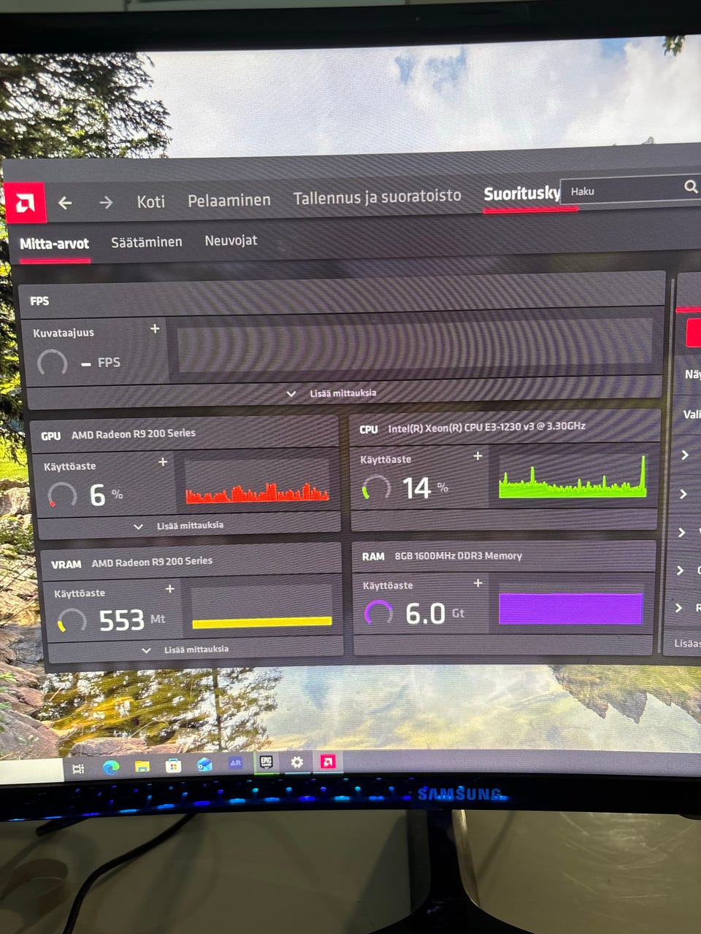The height and width of the screenshot is (934, 701).
Task: Open File Explorer from the taskbar
Action: 142,766
